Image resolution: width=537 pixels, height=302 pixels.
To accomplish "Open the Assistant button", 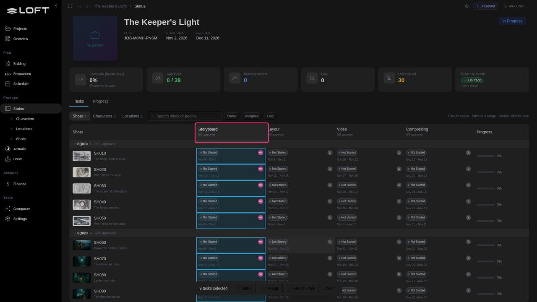I will point(485,6).
